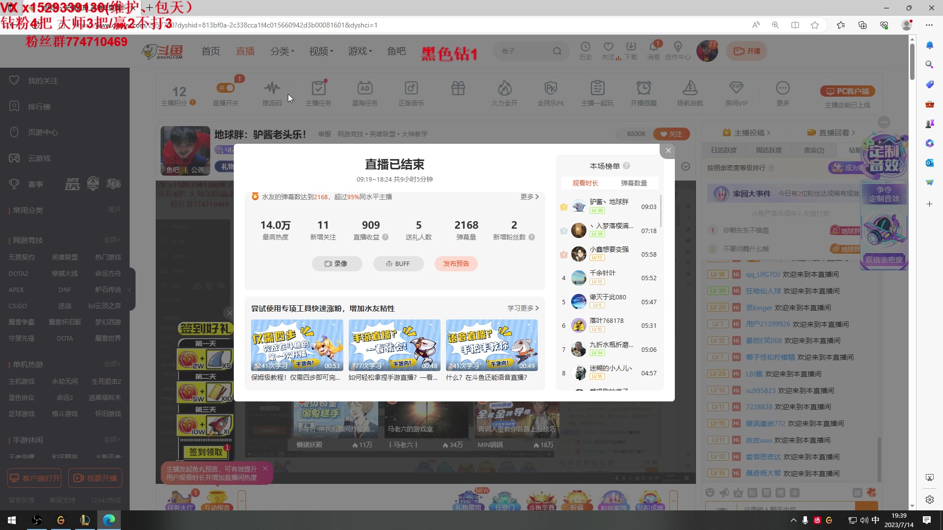This screenshot has width=943, height=530.
Task: Click 我要开播 button in sidebar
Action: pos(95,478)
